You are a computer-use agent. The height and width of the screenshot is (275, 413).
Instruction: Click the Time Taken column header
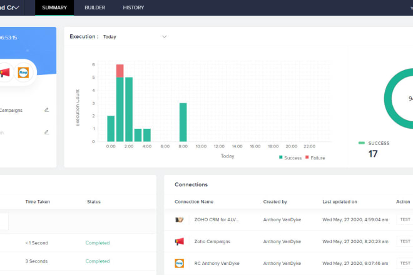38,202
